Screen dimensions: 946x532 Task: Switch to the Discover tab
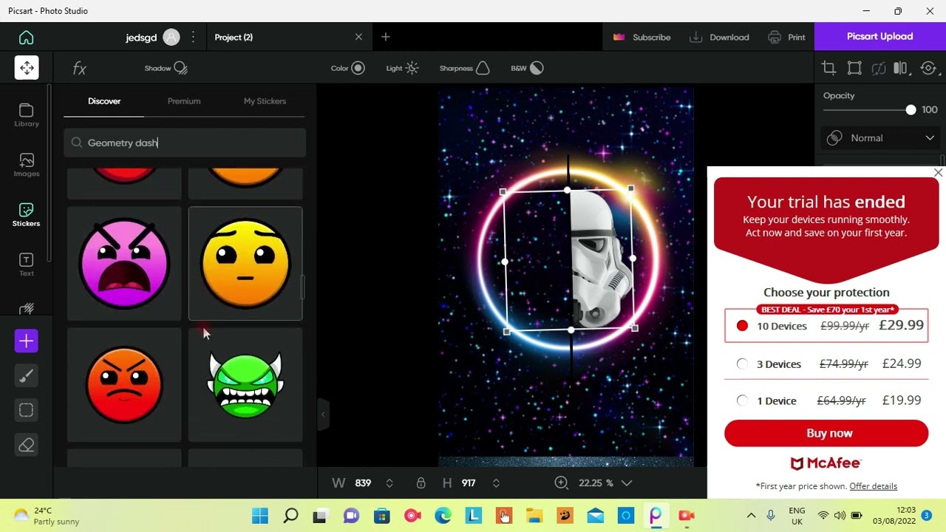tap(104, 101)
